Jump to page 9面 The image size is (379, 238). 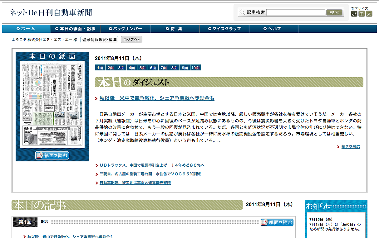pos(185,68)
